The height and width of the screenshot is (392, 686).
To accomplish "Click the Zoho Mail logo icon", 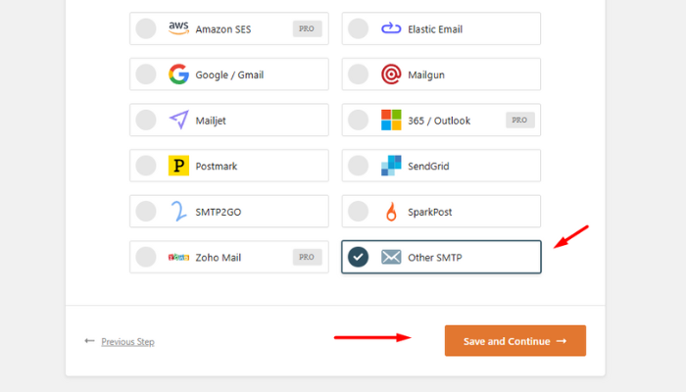I will point(178,257).
